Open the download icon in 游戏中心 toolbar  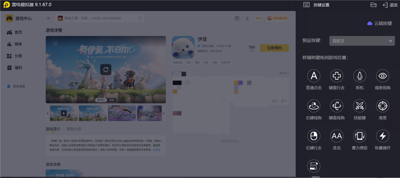247,18
